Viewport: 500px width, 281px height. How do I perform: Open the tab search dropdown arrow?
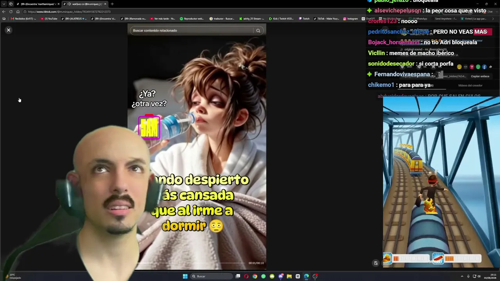[4, 4]
